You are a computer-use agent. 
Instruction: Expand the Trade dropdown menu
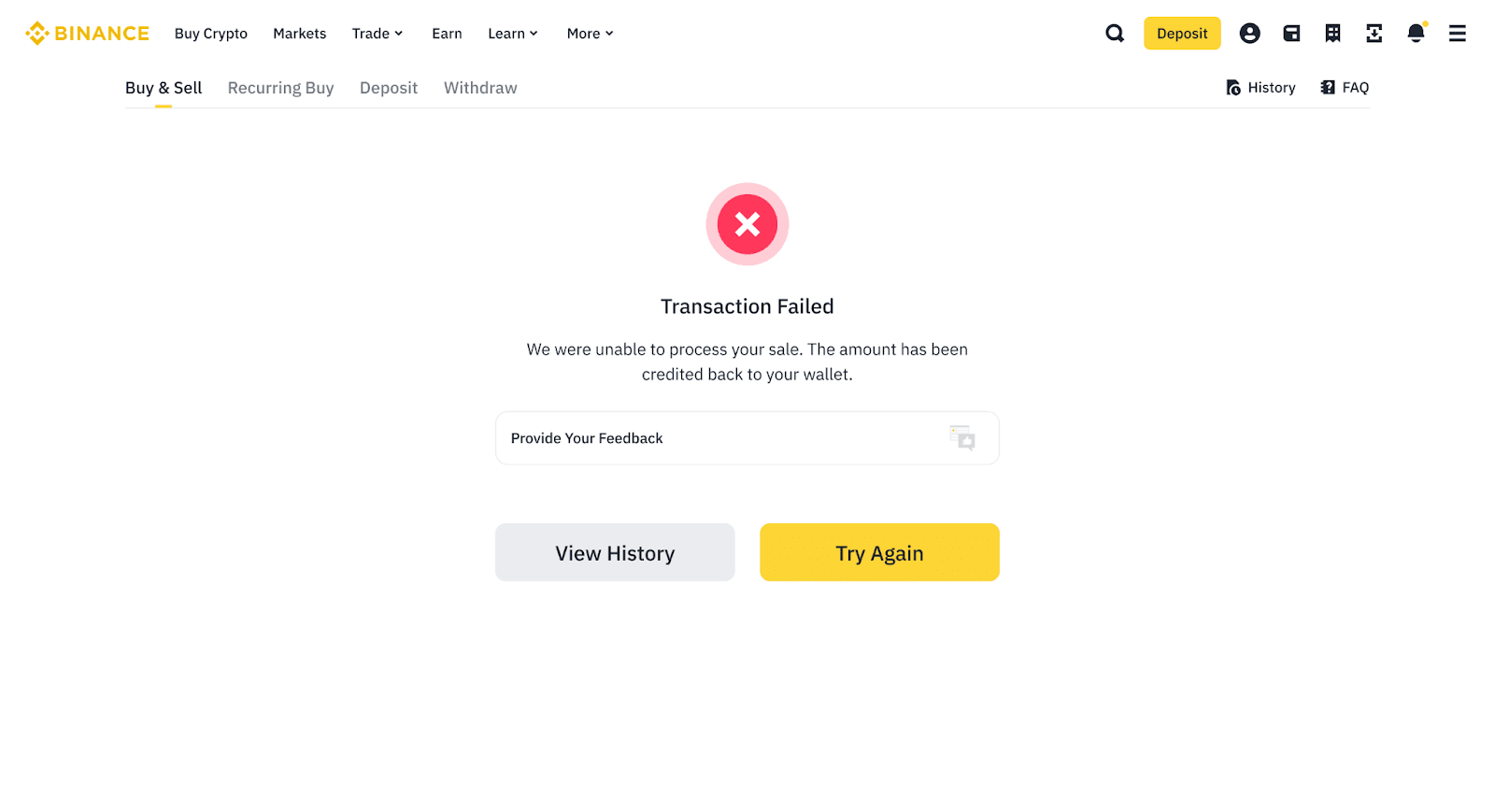point(377,34)
